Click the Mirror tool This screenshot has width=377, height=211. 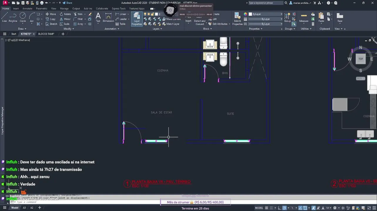(65, 19)
